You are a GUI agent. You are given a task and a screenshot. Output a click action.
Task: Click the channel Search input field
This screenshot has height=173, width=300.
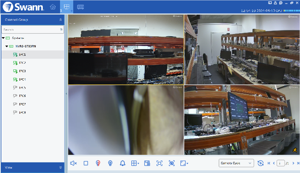point(33,30)
